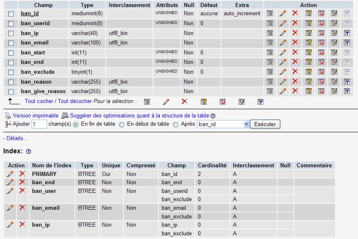Edit the ban_email index

10,208
